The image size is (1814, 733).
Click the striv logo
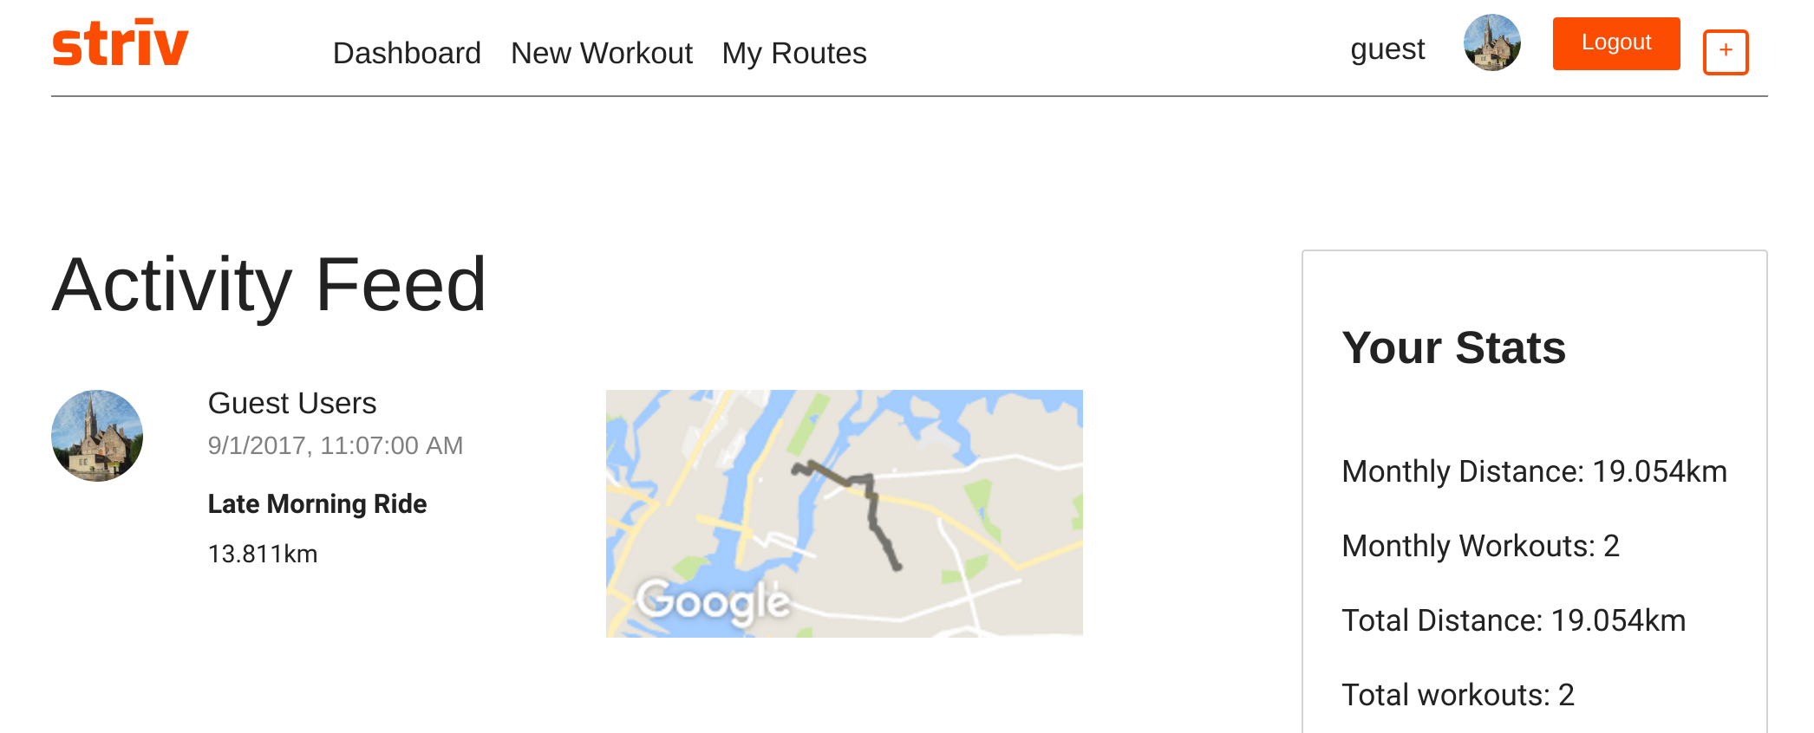click(120, 43)
